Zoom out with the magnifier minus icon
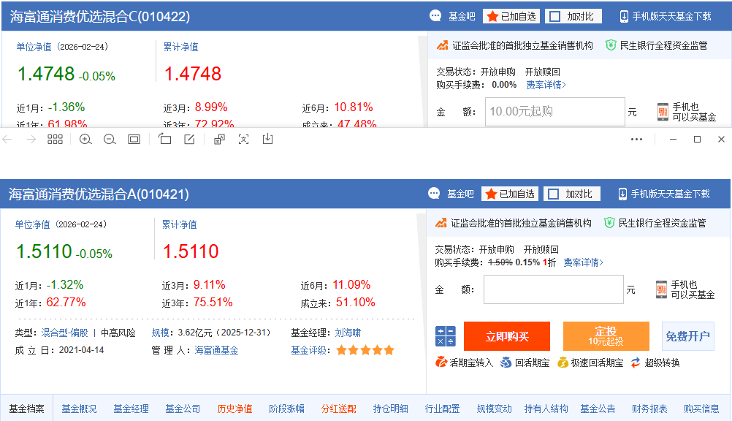Viewport: 732px width, 421px height. pos(110,140)
